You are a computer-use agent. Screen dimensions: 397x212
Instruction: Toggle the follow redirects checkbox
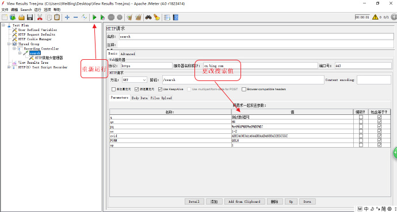pyautogui.click(x=137, y=89)
